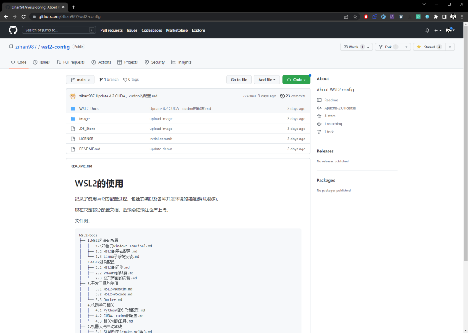Open the Apache-2.0 license link
This screenshot has height=333, width=468.
click(340, 108)
